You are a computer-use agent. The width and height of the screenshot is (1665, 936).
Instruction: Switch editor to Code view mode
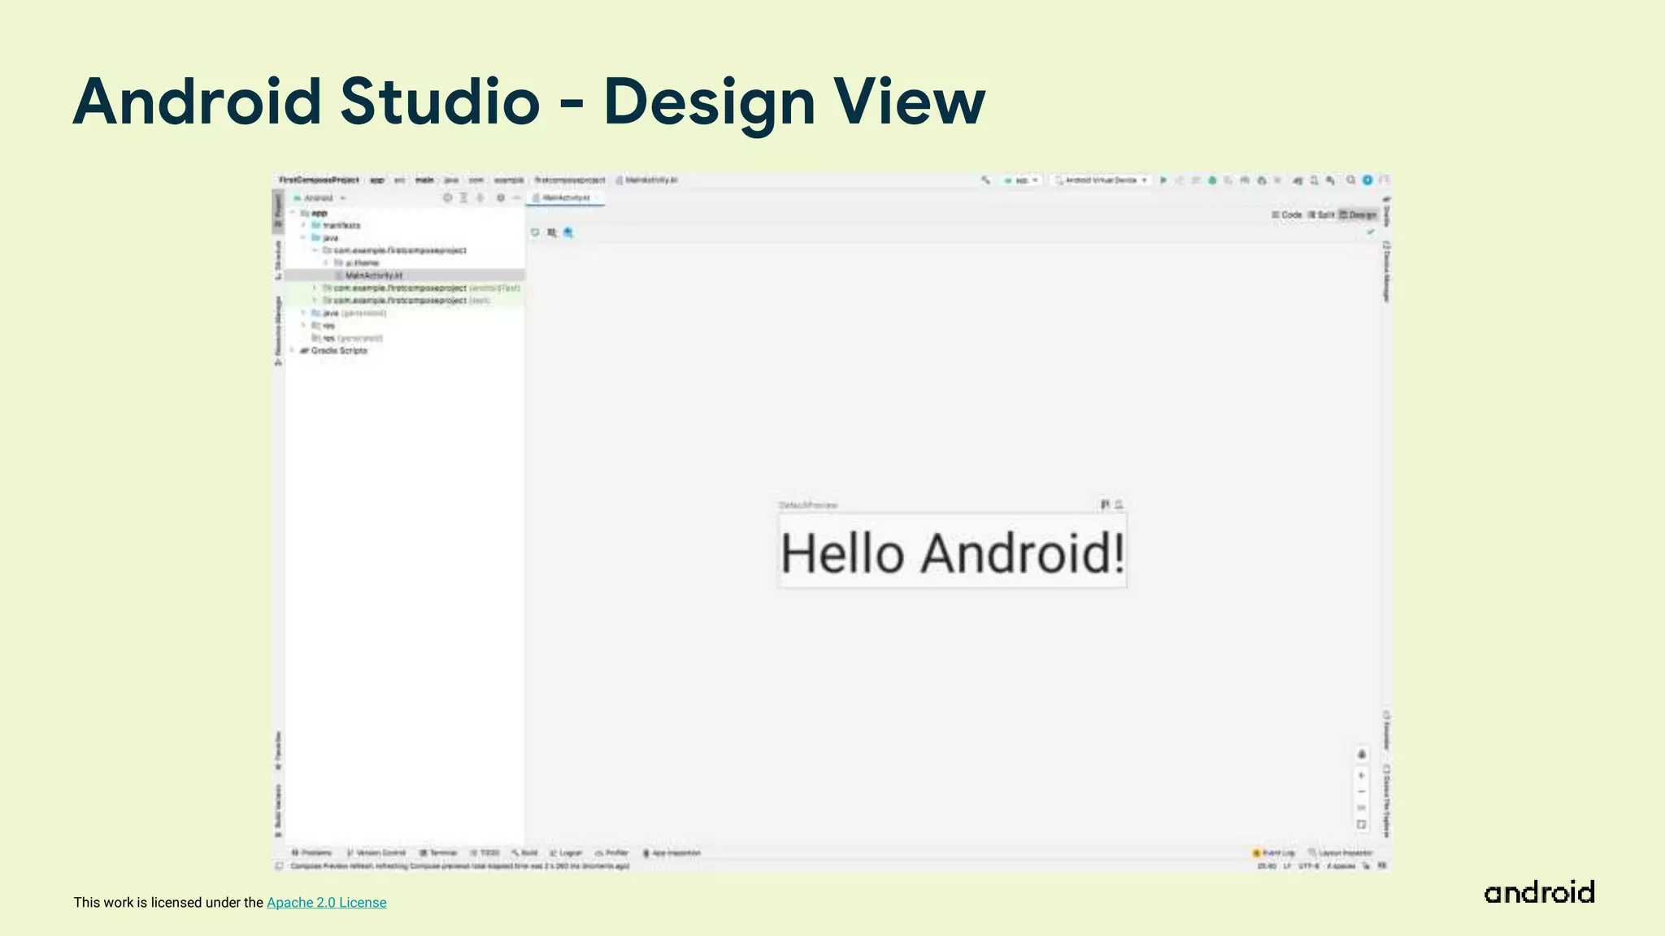(1287, 214)
